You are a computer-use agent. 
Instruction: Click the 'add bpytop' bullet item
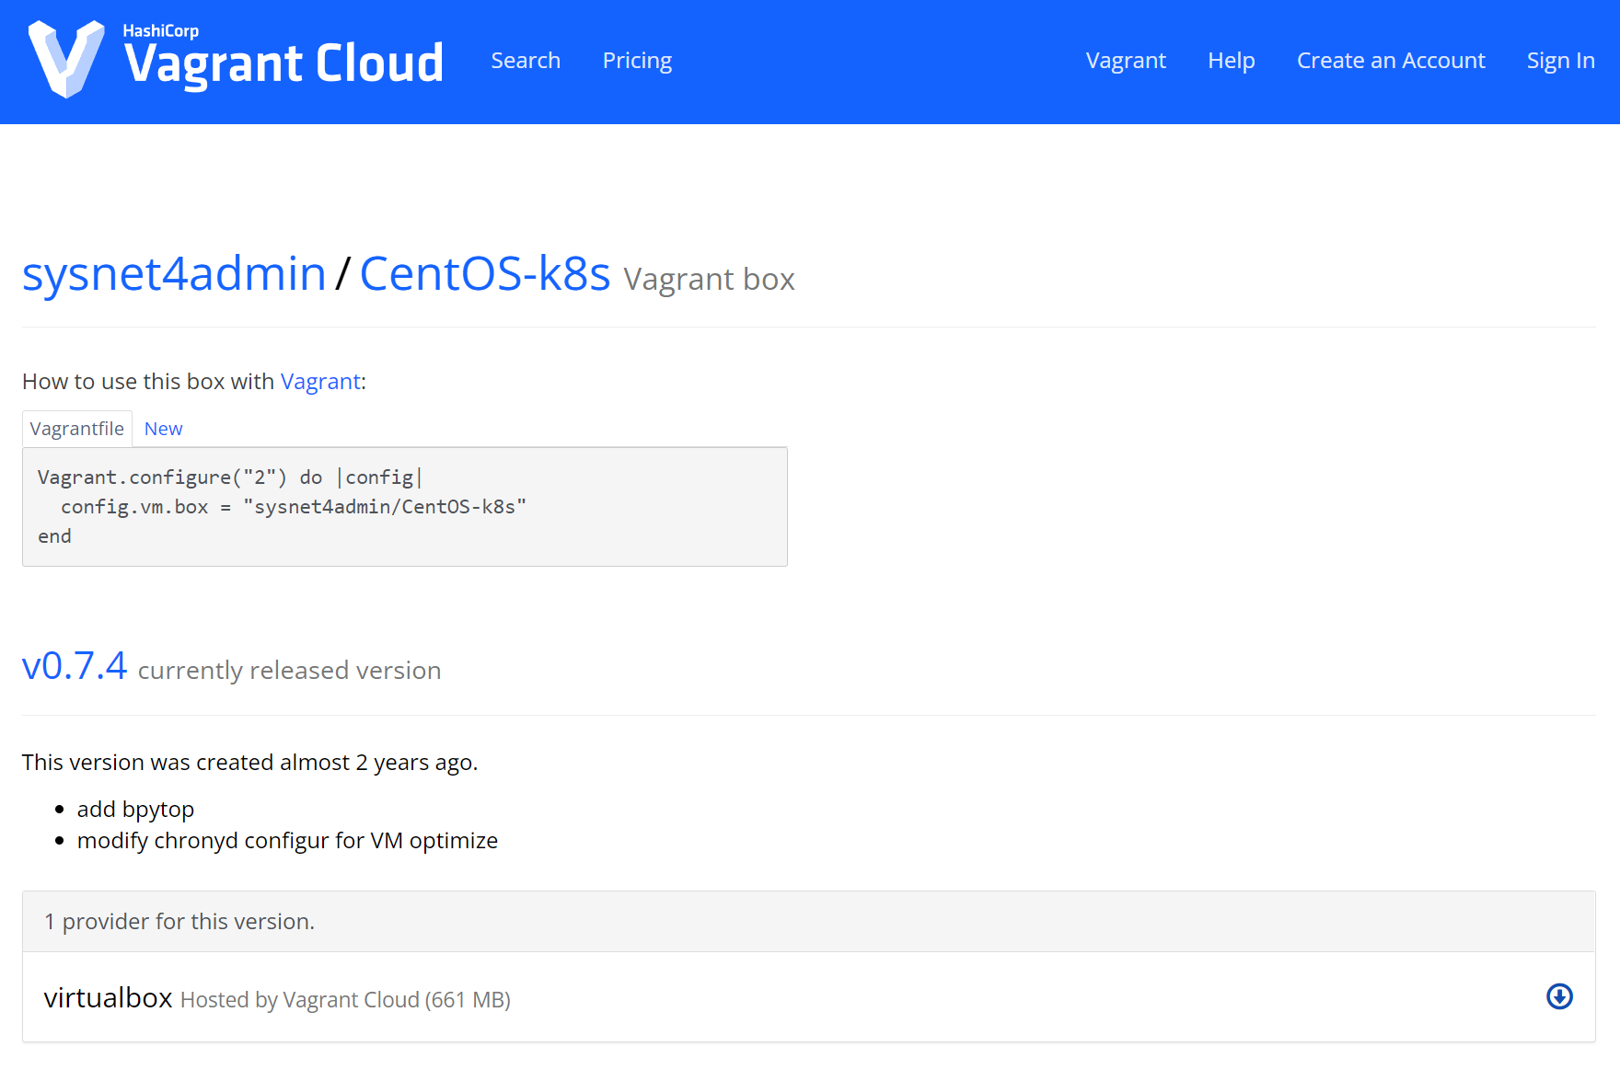135,810
